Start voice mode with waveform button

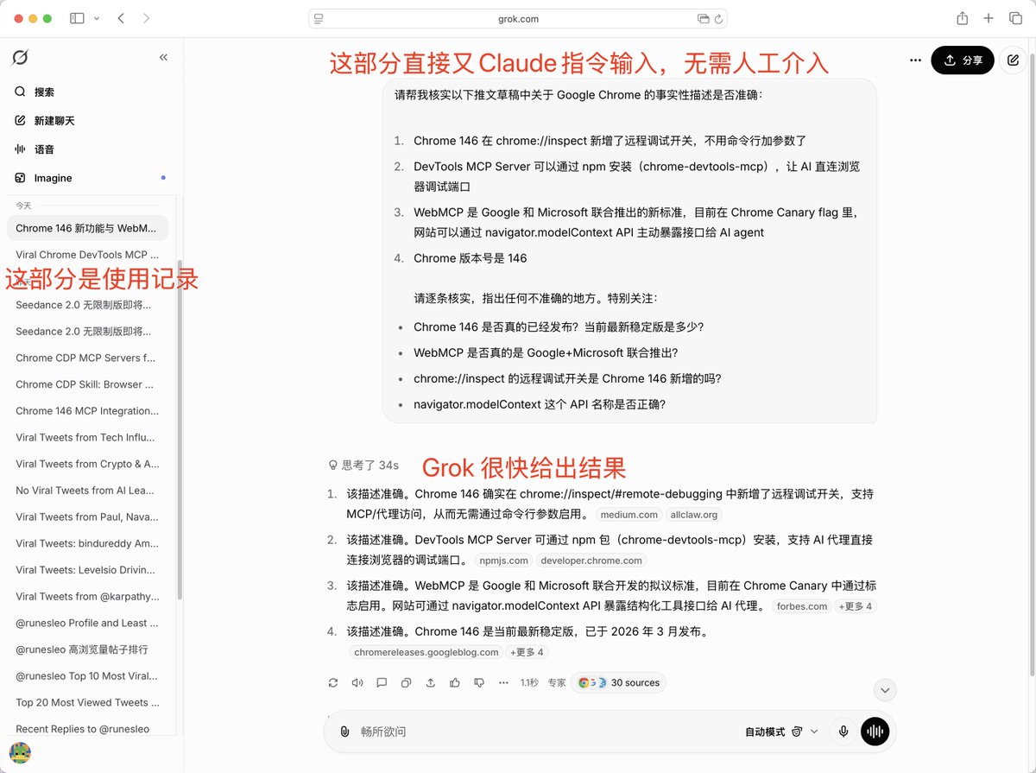(x=875, y=732)
